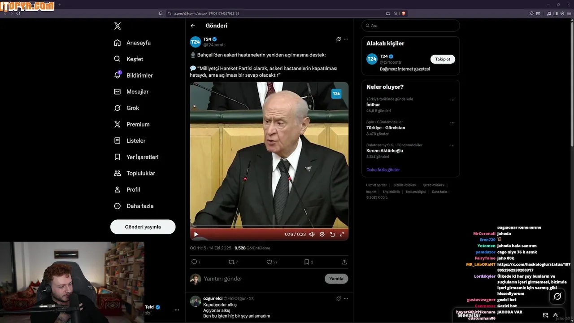This screenshot has width=574, height=323.
Task: Open more options on T24 post
Action: [x=346, y=39]
